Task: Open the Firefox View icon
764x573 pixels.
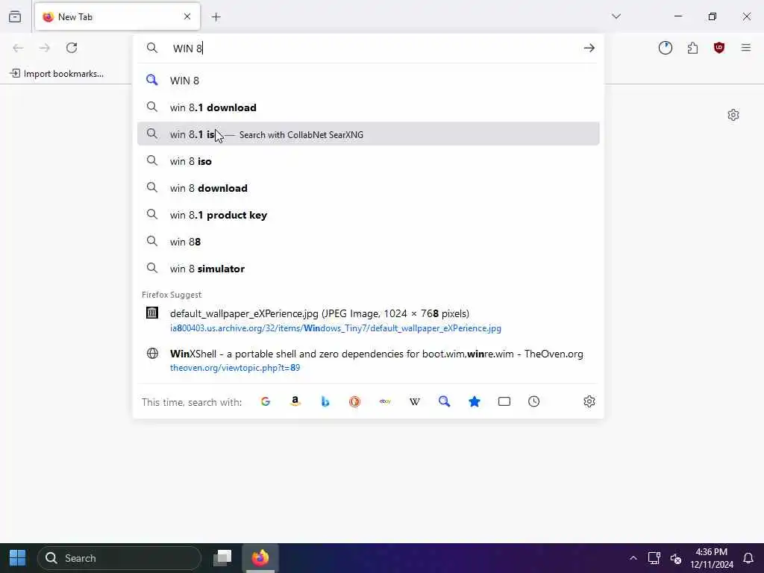Action: [15, 16]
